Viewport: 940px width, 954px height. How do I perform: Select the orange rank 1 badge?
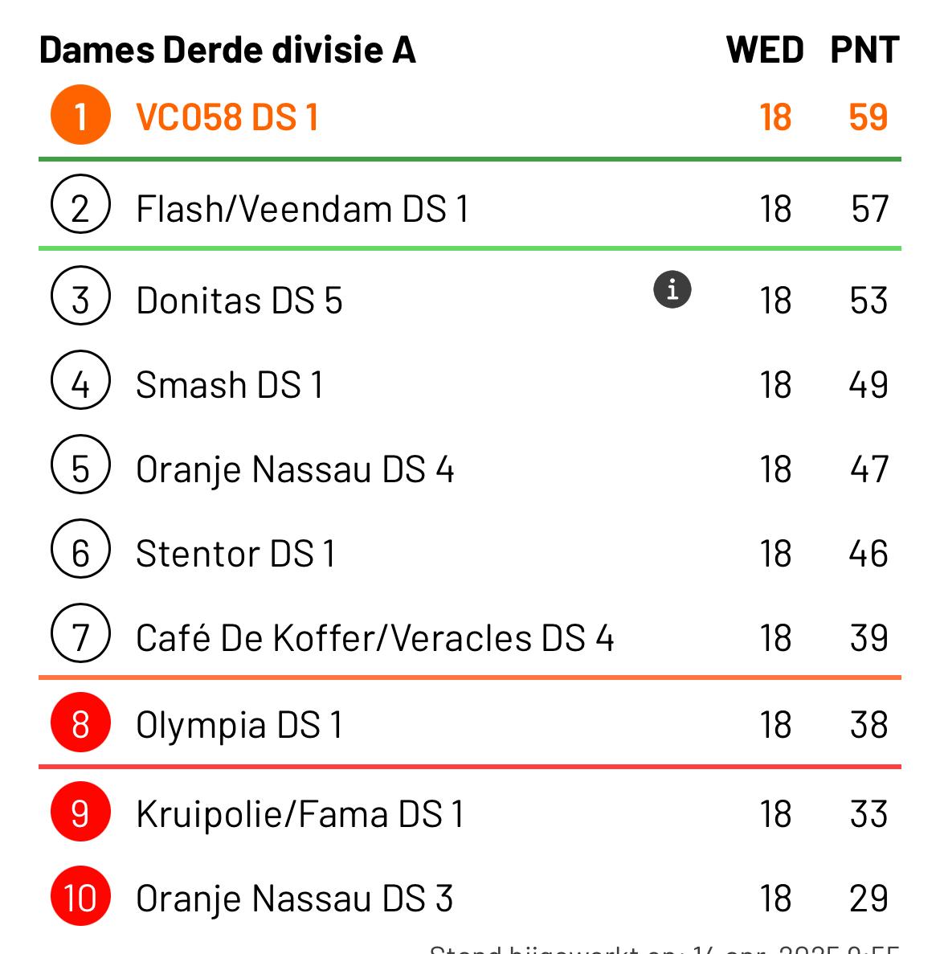pos(80,114)
